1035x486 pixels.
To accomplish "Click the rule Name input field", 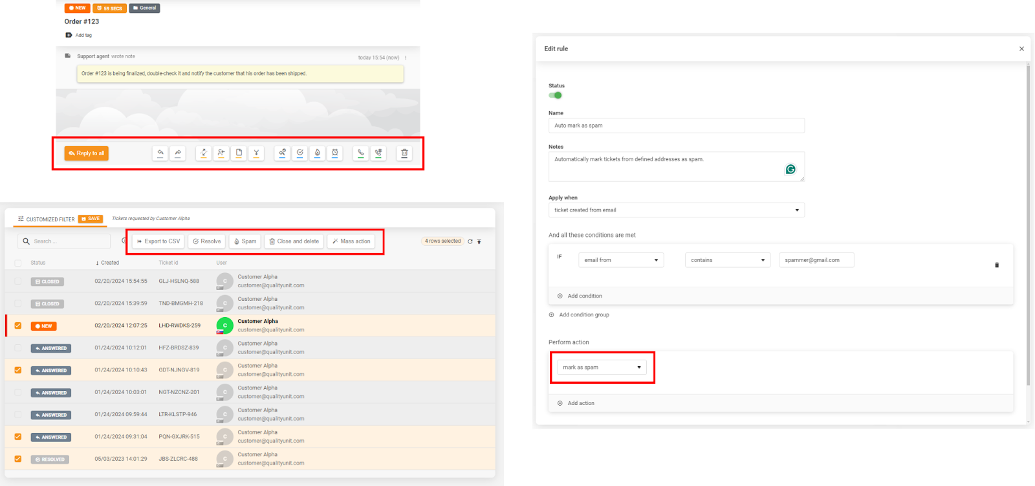I will pyautogui.click(x=676, y=126).
